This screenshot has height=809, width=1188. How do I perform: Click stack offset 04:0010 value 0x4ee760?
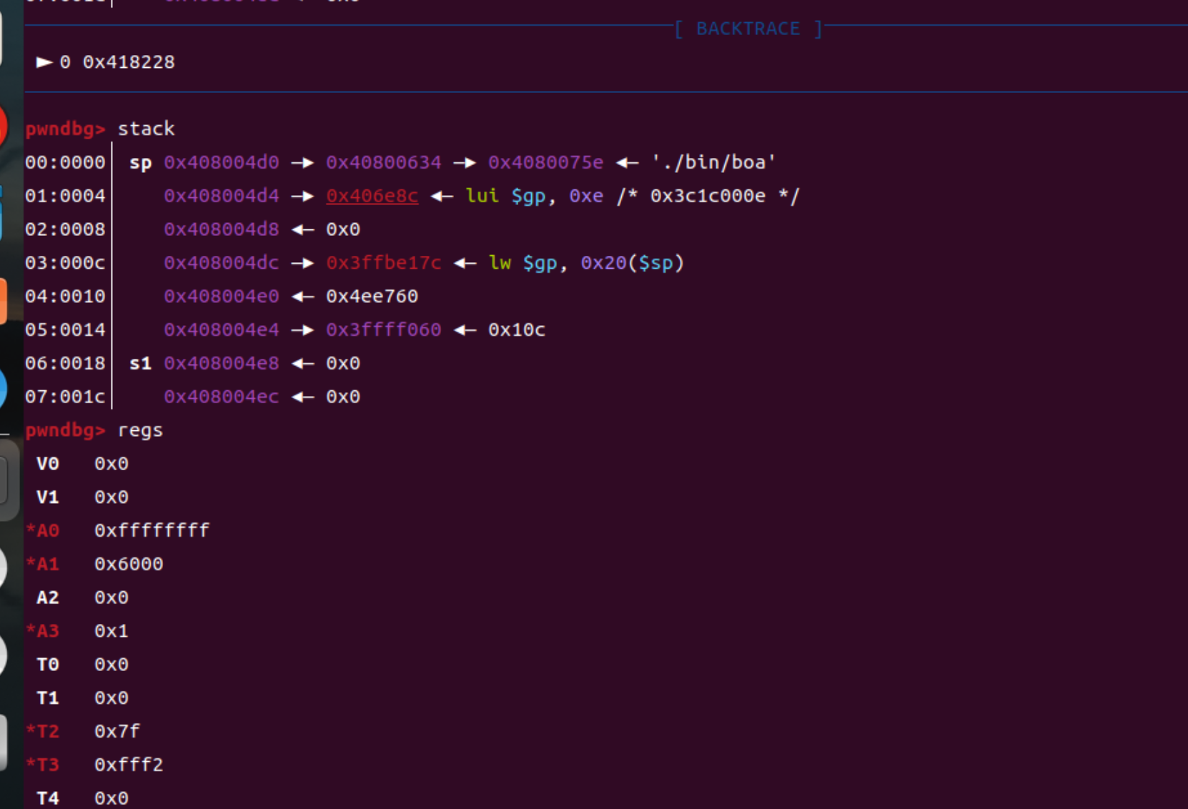tap(372, 297)
